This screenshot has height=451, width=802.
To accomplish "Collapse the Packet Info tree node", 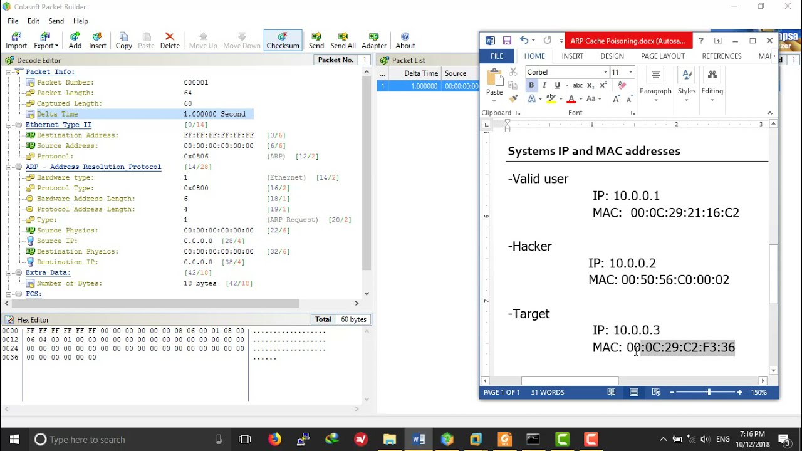I will click(x=9, y=72).
